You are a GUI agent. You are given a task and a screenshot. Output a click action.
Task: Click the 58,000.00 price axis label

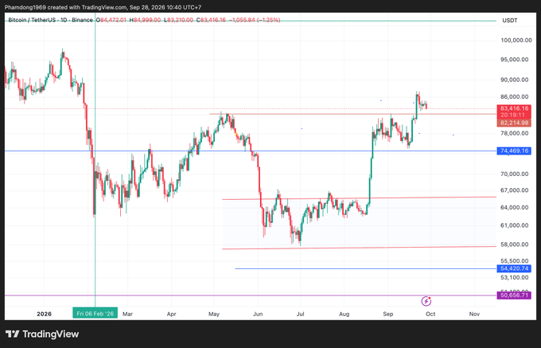coord(515,244)
